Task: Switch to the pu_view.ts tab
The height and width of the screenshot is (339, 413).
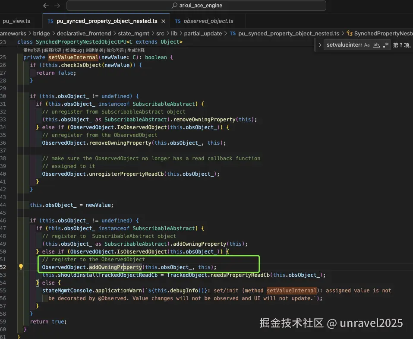Action: [16, 21]
